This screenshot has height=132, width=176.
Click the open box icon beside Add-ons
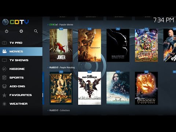pos(4,86)
